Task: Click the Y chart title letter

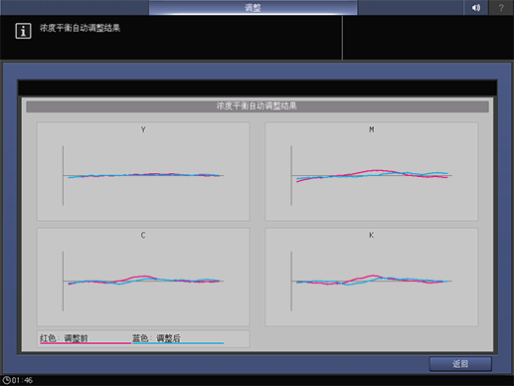Action: [x=143, y=129]
